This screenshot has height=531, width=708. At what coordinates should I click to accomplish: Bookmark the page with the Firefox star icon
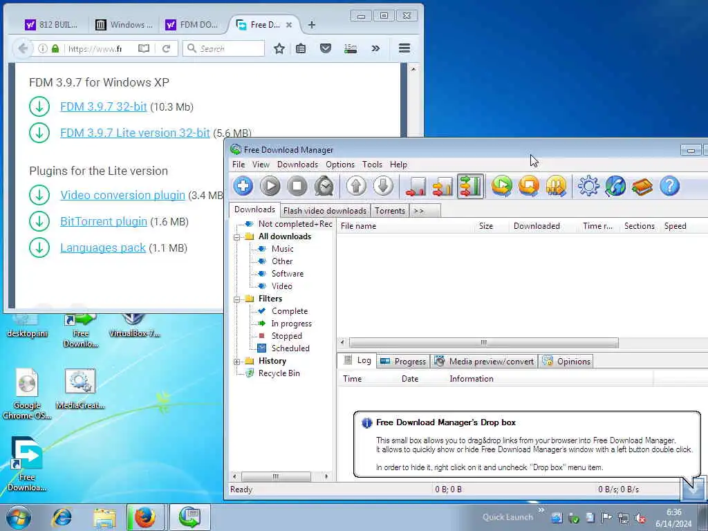pyautogui.click(x=279, y=48)
